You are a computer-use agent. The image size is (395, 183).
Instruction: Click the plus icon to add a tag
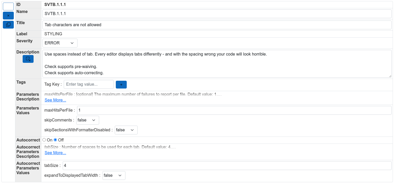[121, 84]
